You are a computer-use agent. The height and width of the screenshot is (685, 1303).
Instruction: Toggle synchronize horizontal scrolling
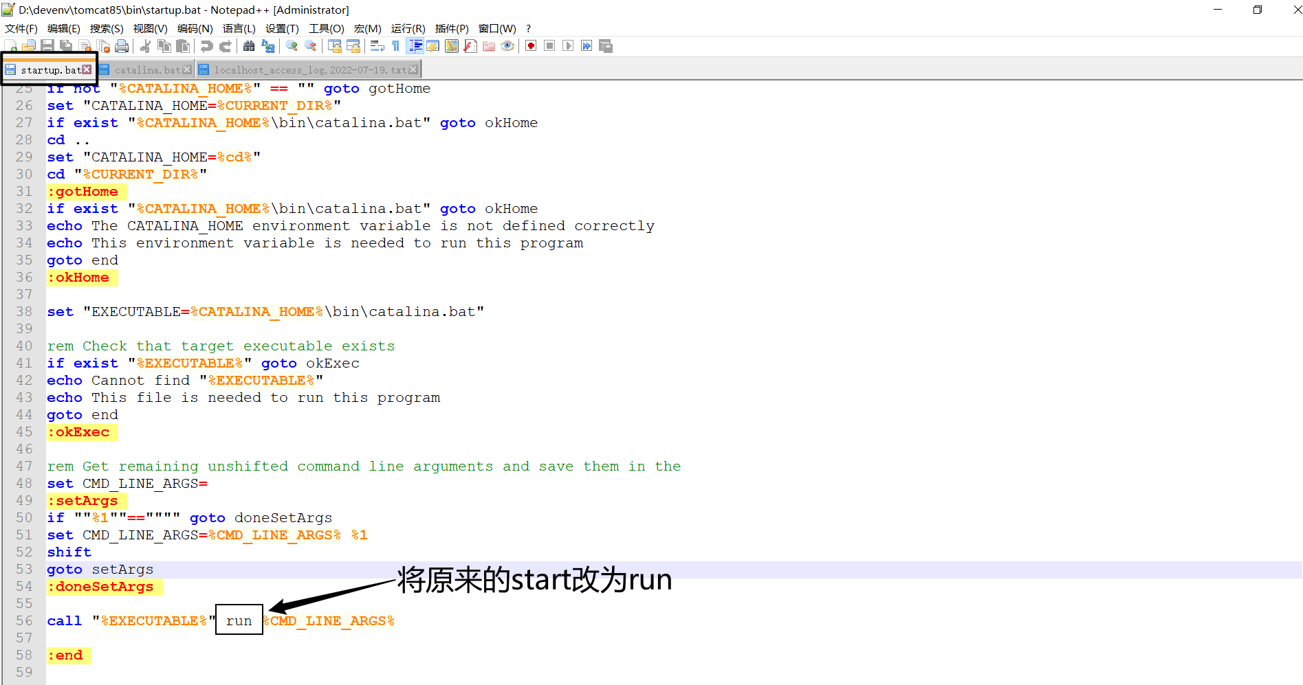[353, 46]
